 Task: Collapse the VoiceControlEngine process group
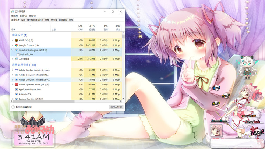click(x=12, y=50)
